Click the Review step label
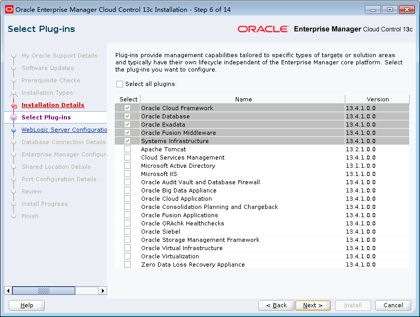Screen dimensions: 420x317 pos(31,191)
